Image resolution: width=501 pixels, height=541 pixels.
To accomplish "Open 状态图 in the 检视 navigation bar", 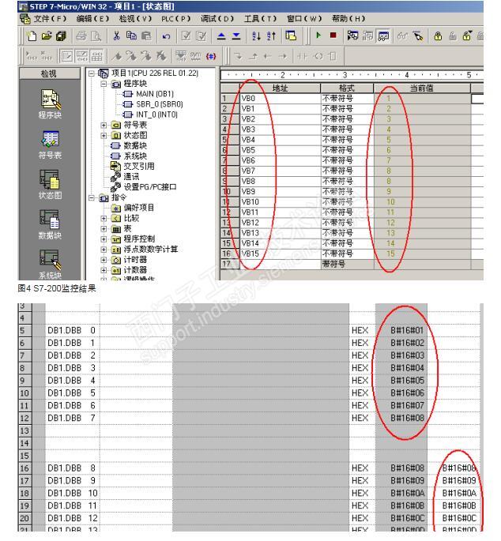I will click(x=50, y=185).
